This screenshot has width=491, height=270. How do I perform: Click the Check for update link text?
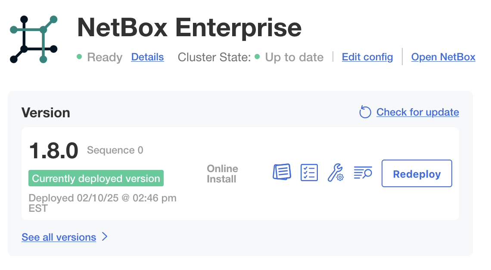417,112
